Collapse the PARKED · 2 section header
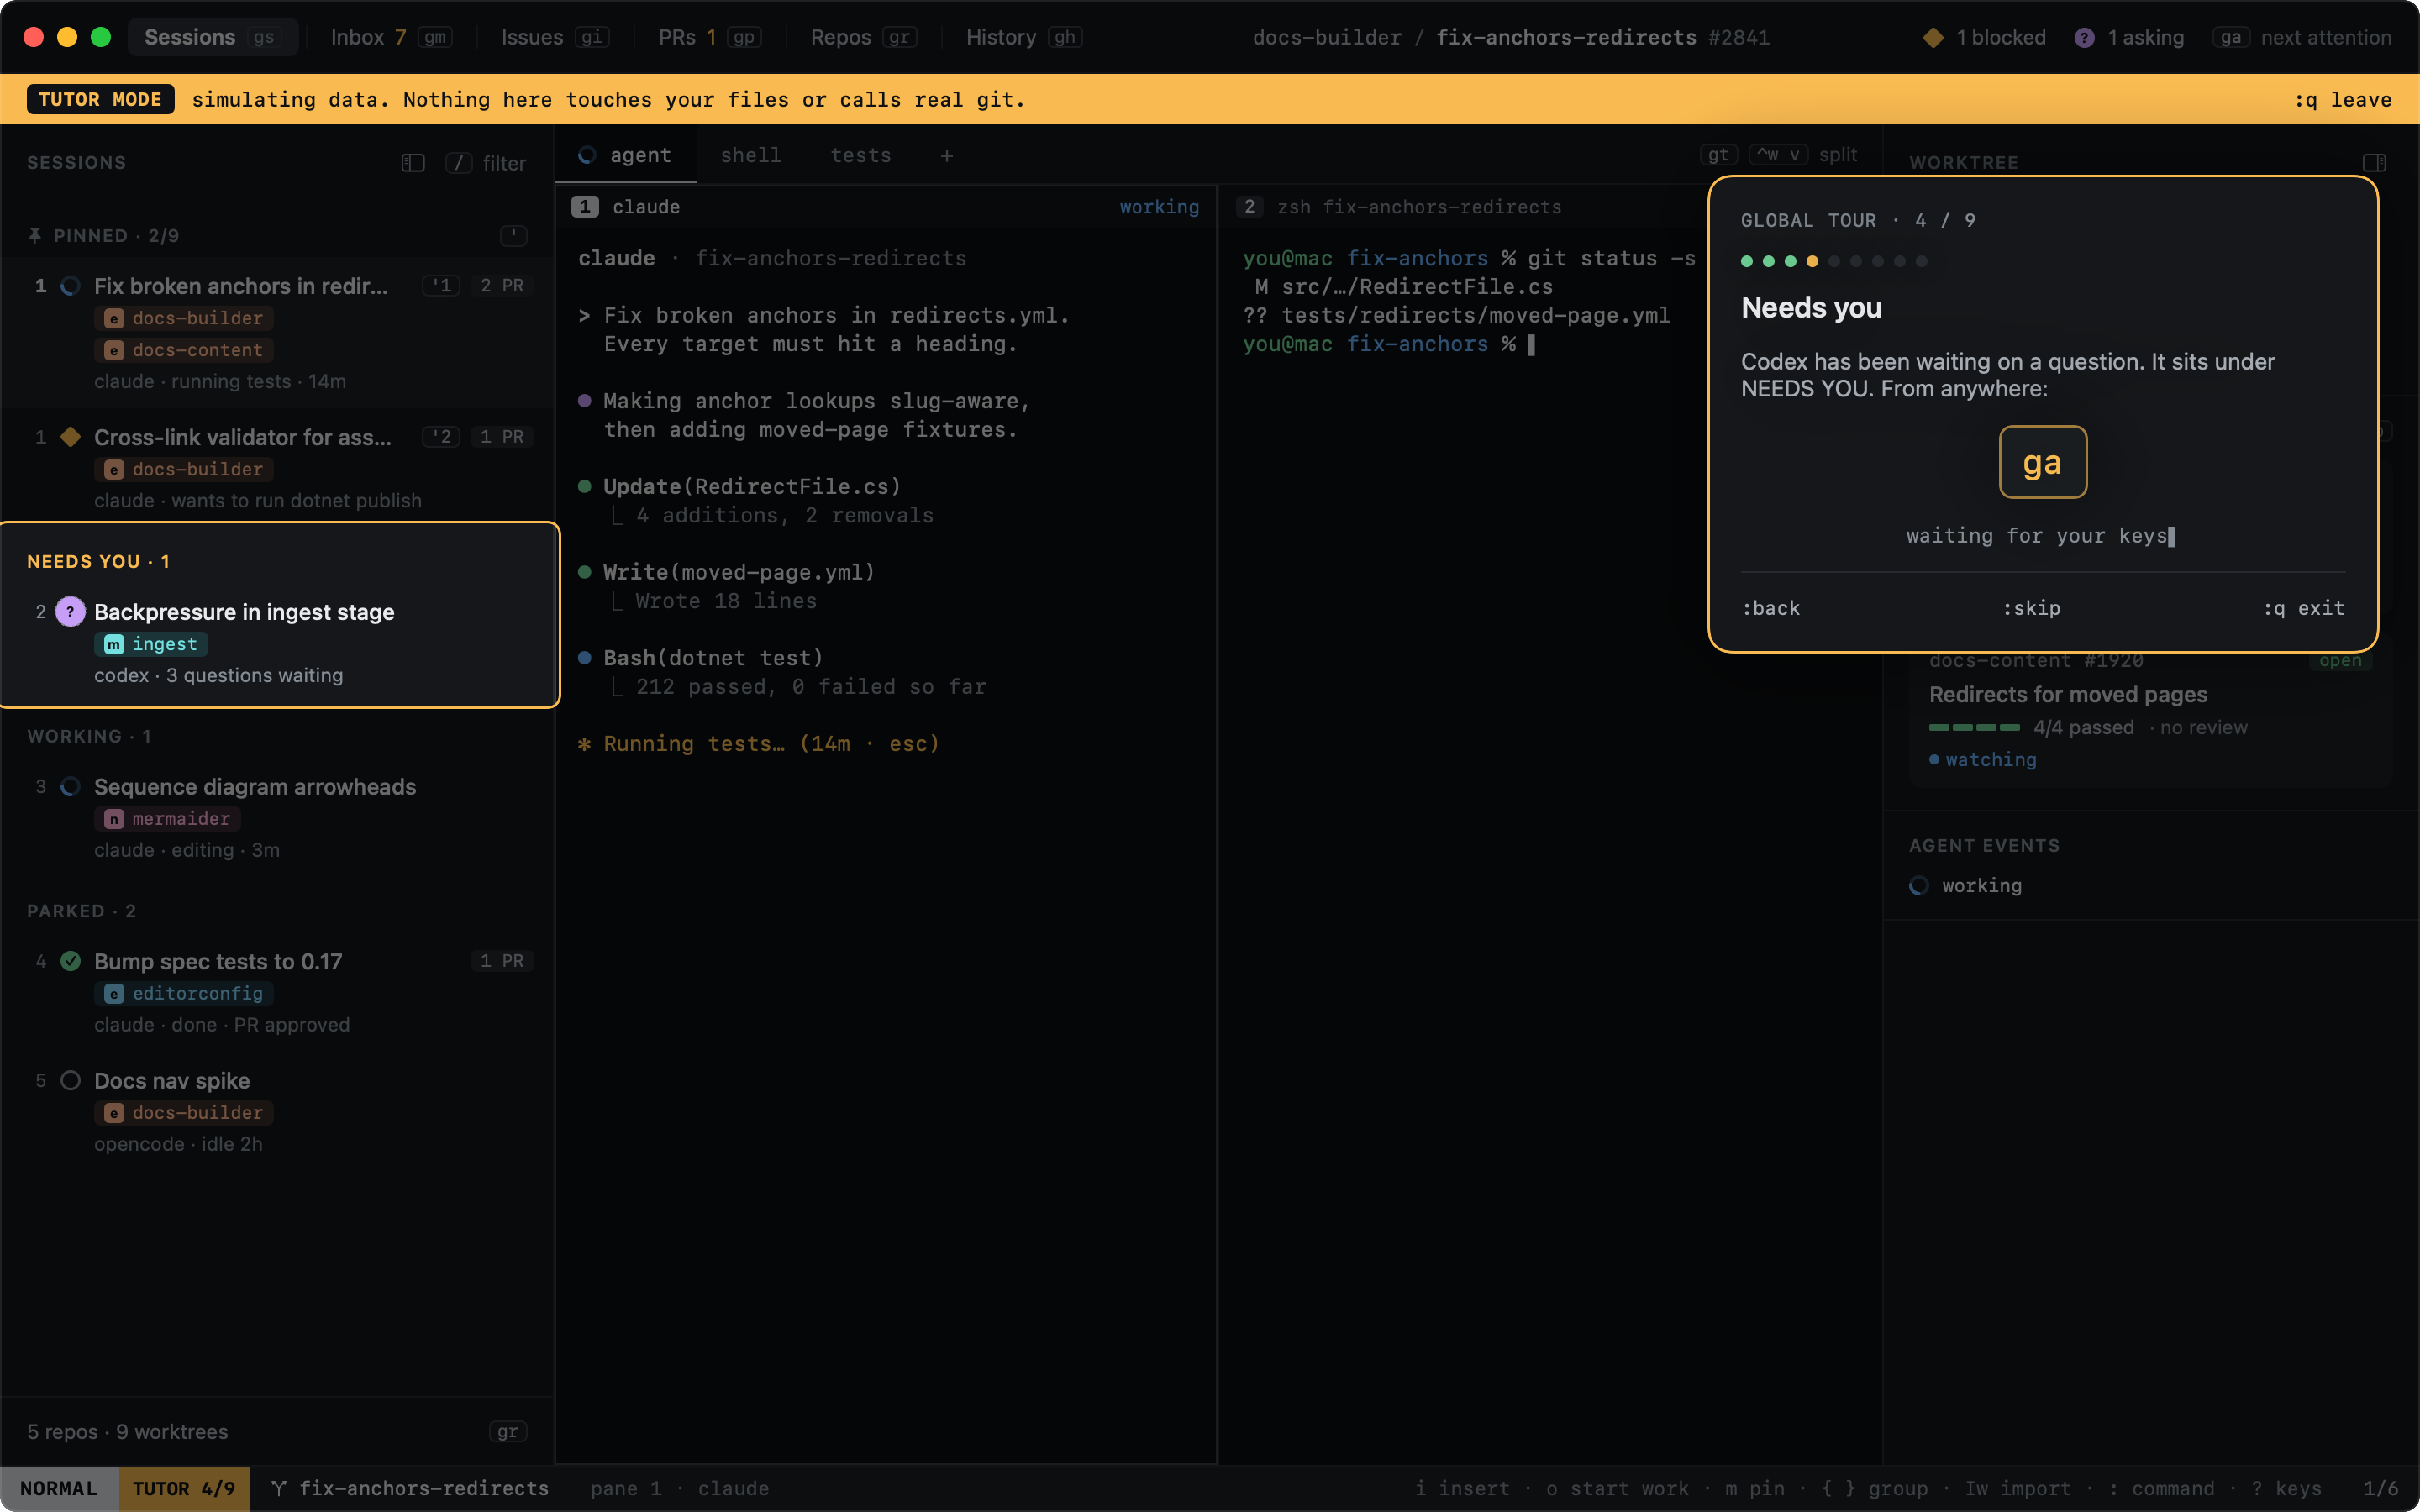Screen dimensions: 2420x1512 click(81, 911)
